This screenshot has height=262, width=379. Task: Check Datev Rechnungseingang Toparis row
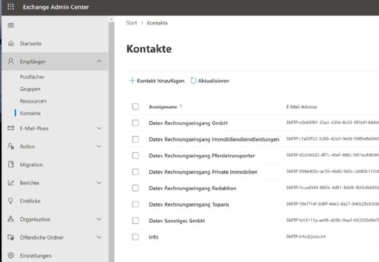coord(135,205)
